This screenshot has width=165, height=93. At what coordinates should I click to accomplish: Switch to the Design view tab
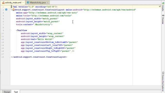(x=7, y=92)
